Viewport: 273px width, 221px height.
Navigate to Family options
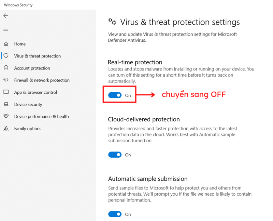(28, 129)
